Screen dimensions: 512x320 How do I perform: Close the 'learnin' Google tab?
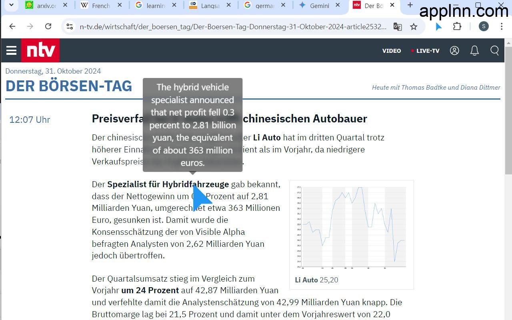[174, 5]
